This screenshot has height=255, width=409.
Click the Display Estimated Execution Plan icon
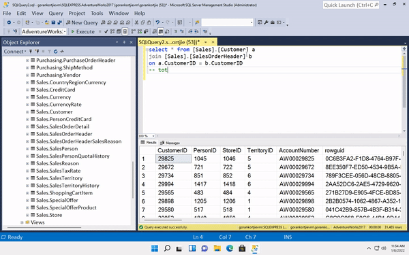(112, 32)
